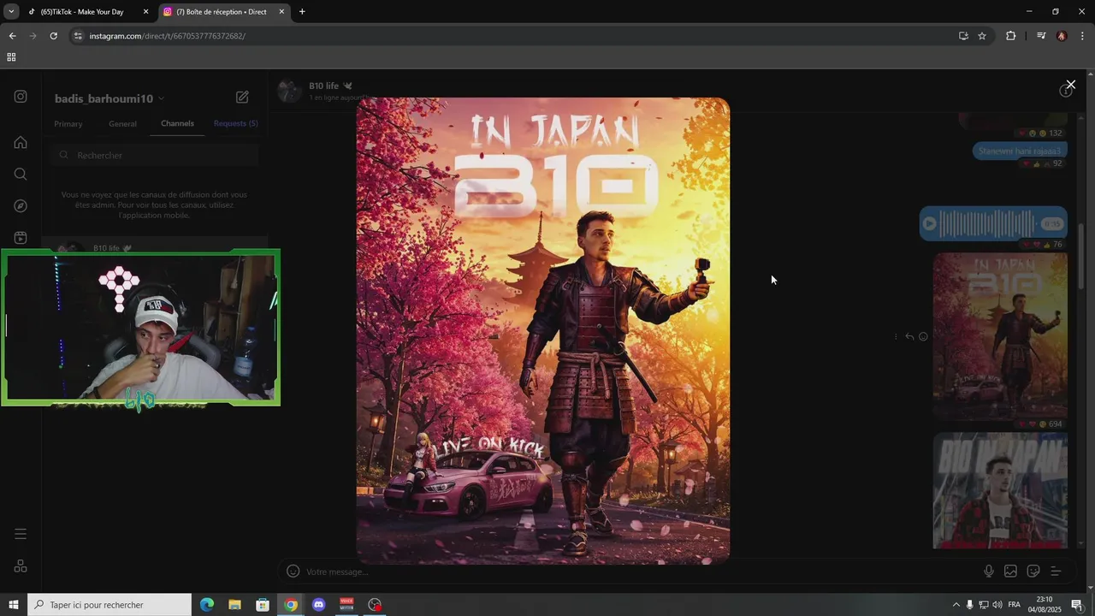
Task: Open more options dots beside image message
Action: (x=896, y=336)
